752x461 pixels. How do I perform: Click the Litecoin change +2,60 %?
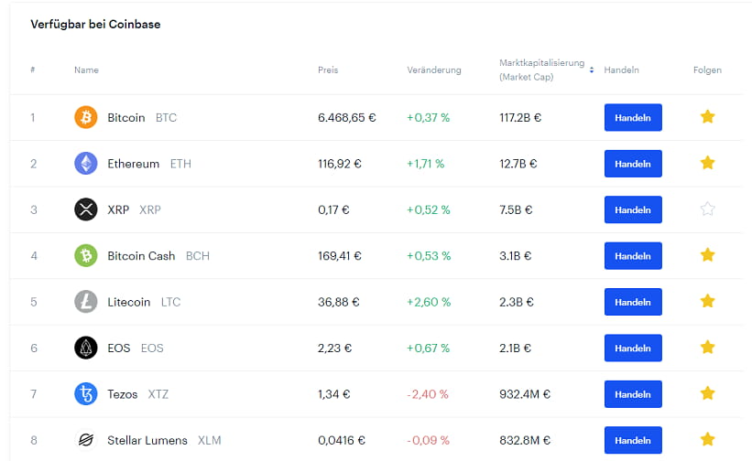(429, 302)
